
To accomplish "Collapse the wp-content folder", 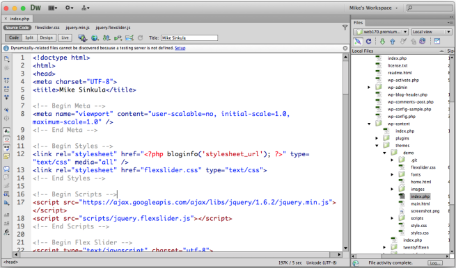I will point(369,124).
